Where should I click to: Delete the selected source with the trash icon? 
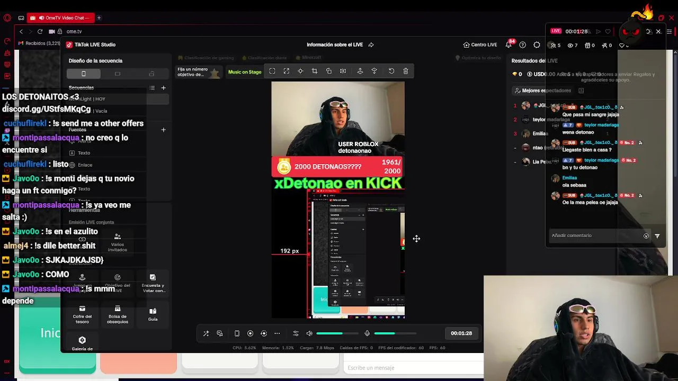tap(406, 71)
